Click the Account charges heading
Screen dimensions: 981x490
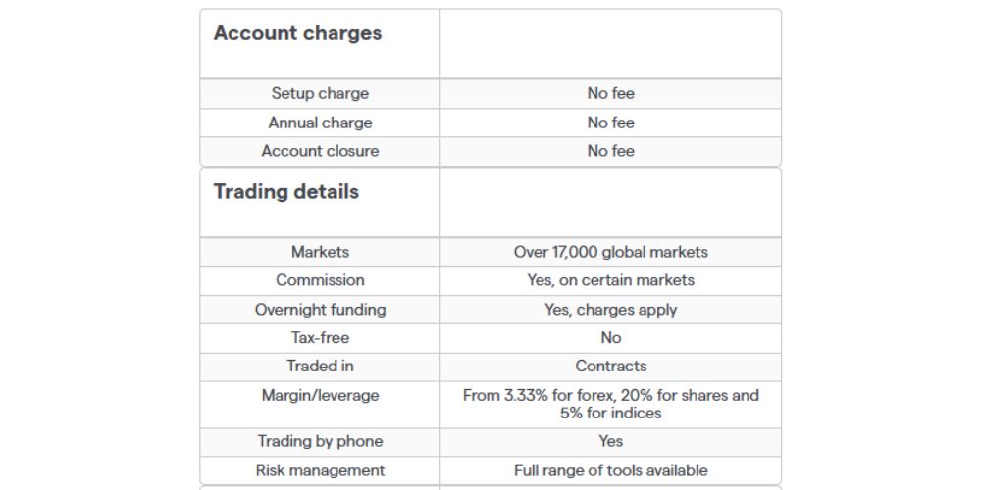click(x=297, y=33)
